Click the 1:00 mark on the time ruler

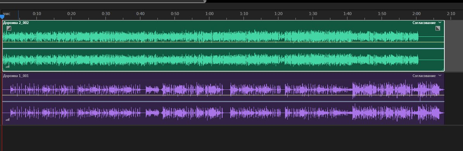click(x=209, y=14)
